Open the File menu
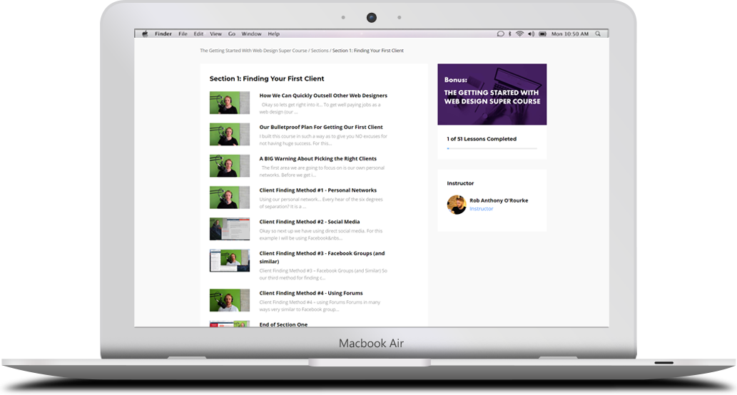The image size is (737, 395). [x=183, y=34]
